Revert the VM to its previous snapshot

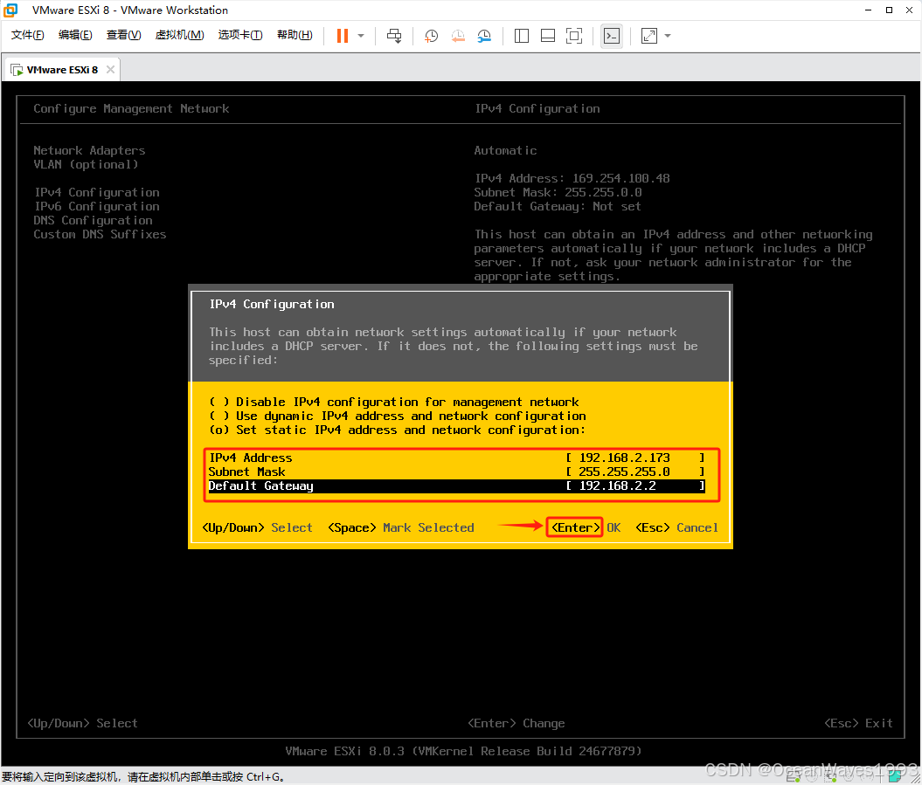[458, 36]
